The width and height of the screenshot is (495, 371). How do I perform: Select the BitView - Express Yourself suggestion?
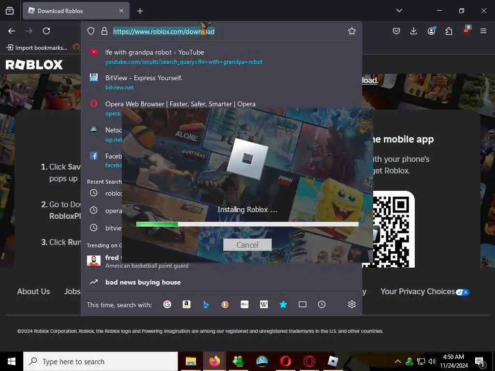click(x=221, y=82)
